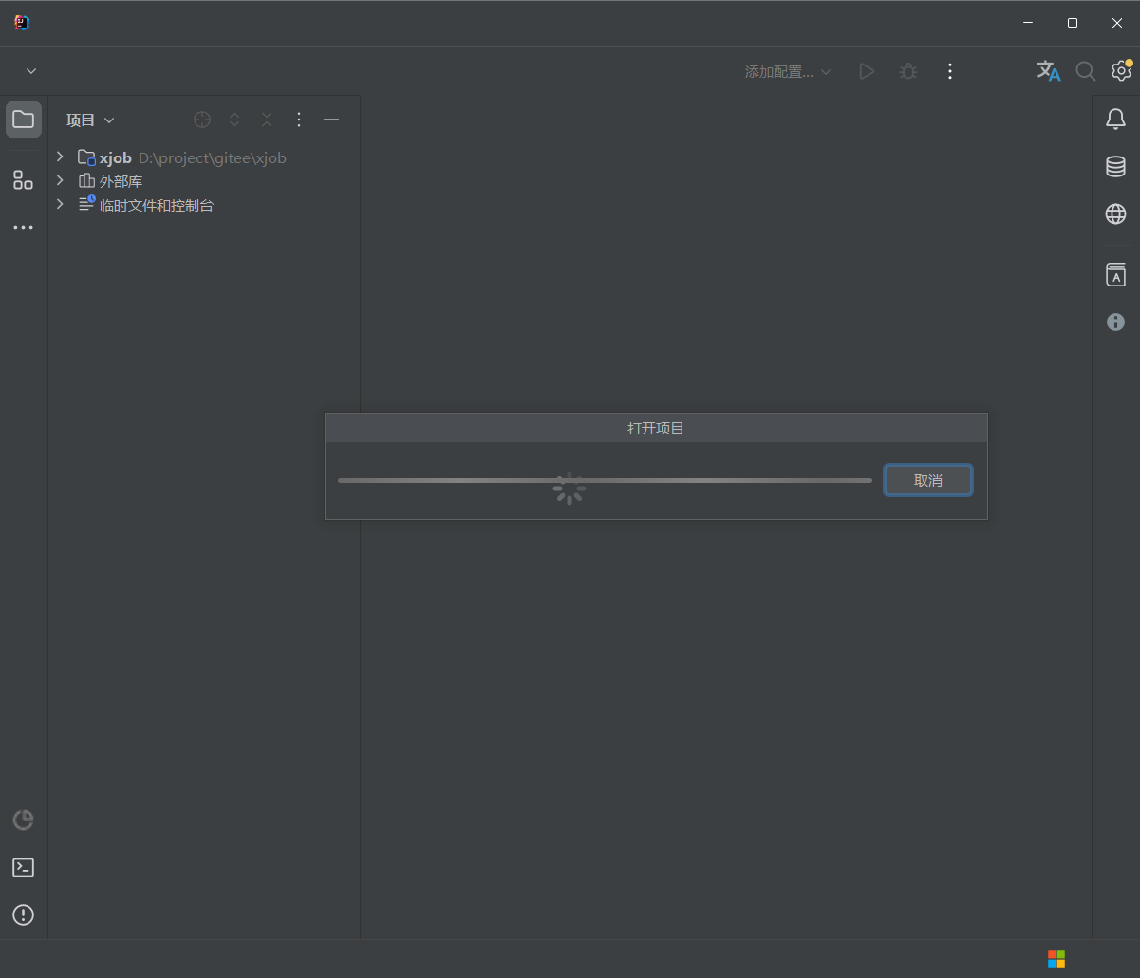This screenshot has width=1140, height=978.
Task: Open the Notifications bell panel
Action: pyautogui.click(x=1115, y=120)
